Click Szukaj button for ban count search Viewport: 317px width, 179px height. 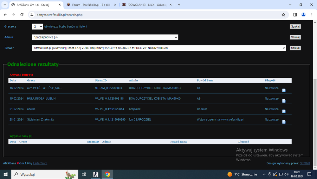pos(295,27)
